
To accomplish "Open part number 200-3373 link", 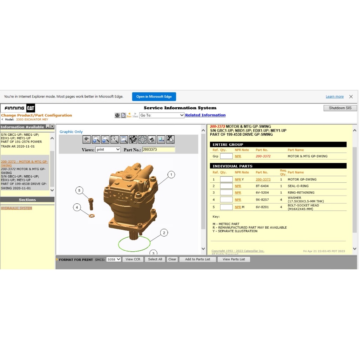I will [x=263, y=179].
